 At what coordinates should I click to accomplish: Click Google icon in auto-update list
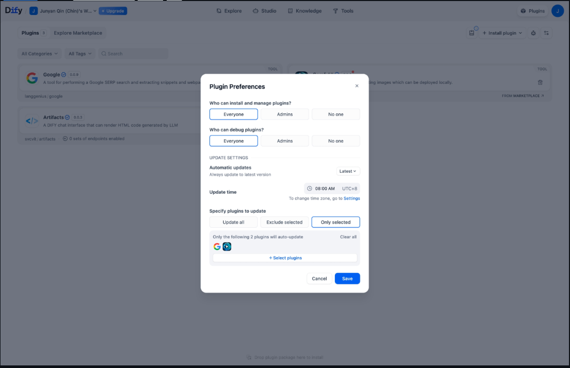(x=217, y=247)
